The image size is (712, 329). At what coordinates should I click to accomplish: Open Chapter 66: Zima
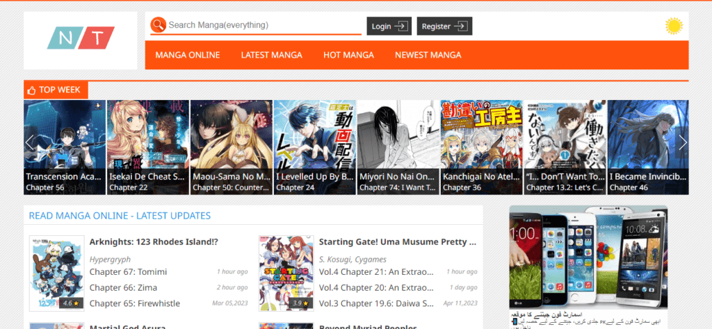coord(123,288)
